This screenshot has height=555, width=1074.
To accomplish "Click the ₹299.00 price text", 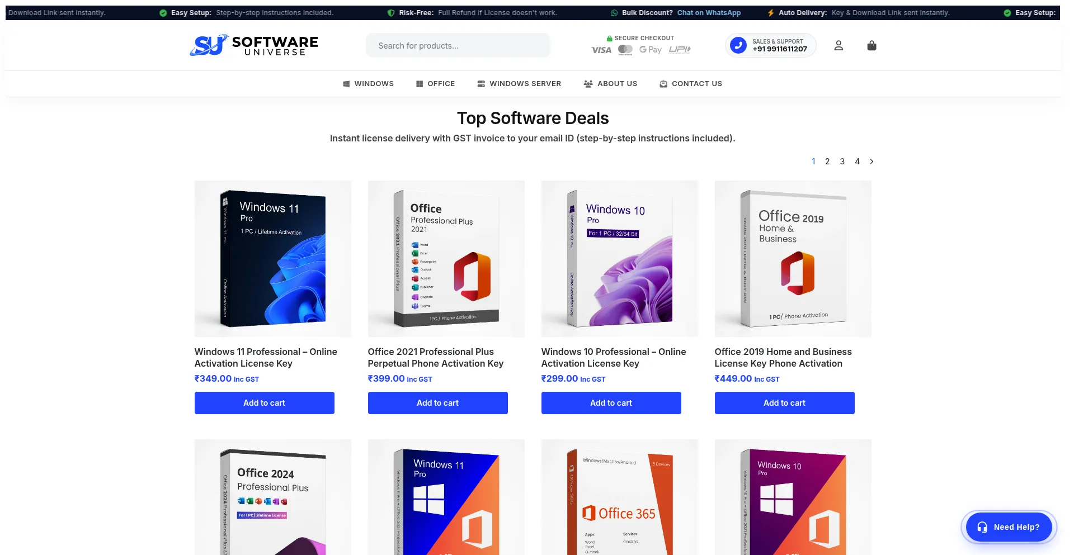I will click(x=560, y=378).
